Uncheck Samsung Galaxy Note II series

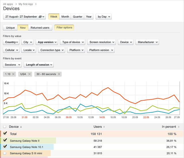coord(5,140)
